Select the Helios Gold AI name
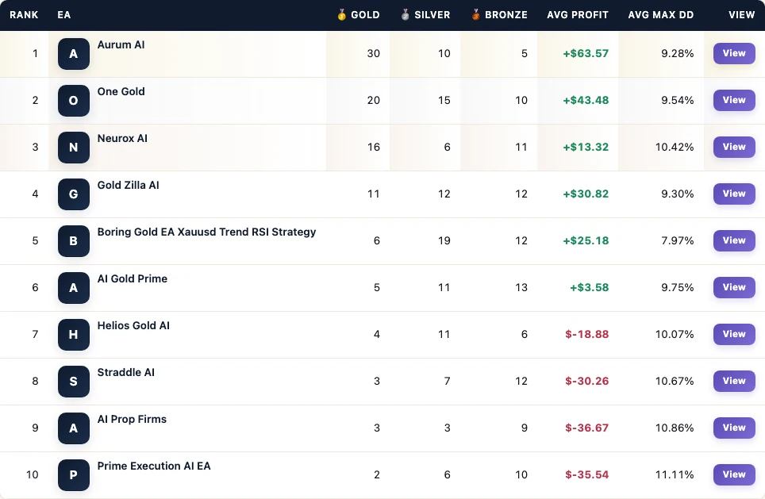Viewport: 765px width, 499px height. (133, 326)
